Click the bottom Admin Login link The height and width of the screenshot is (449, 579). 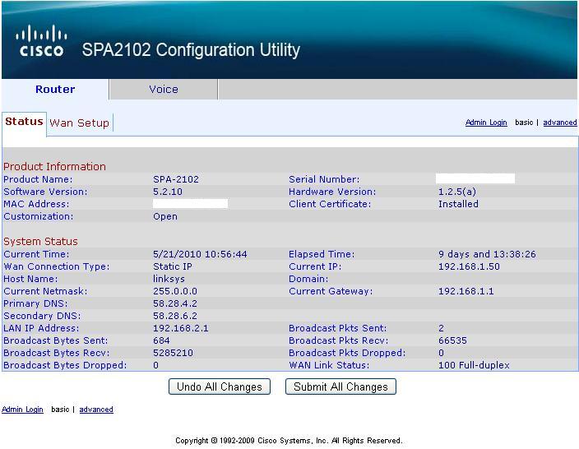pos(22,410)
